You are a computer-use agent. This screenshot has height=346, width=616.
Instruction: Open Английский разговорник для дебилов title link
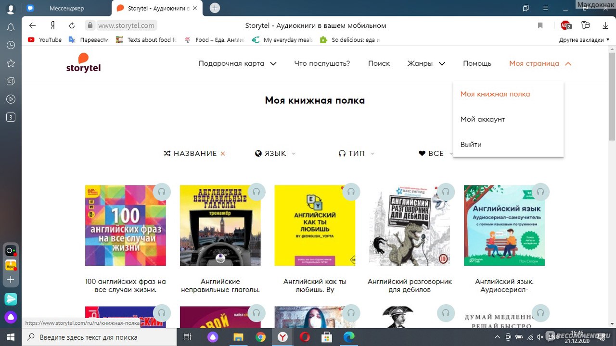pos(410,285)
